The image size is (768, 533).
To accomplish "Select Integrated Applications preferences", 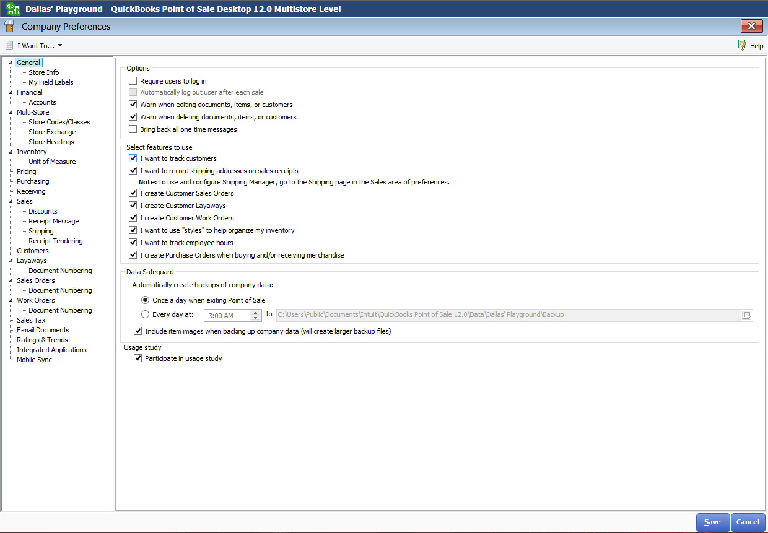I will tap(51, 350).
